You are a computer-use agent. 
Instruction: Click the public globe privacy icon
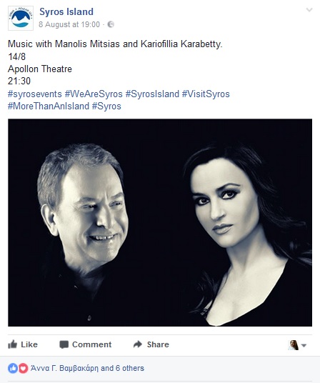[111, 24]
